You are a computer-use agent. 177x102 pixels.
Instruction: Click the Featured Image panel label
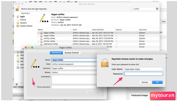pyautogui.click(x=140, y=95)
